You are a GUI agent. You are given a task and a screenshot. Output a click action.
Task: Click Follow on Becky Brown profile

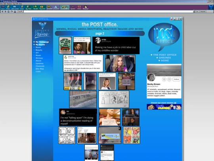(176, 79)
